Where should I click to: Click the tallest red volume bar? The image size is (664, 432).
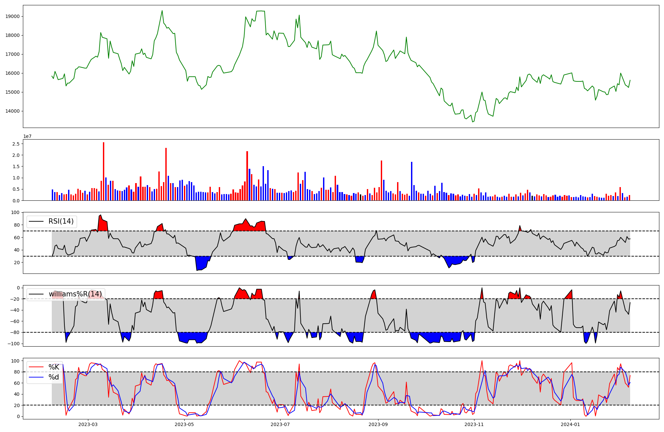104,171
